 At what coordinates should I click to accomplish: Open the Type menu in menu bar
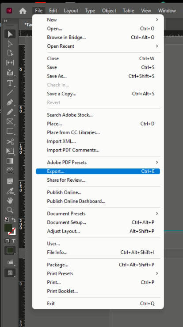[x=90, y=11]
